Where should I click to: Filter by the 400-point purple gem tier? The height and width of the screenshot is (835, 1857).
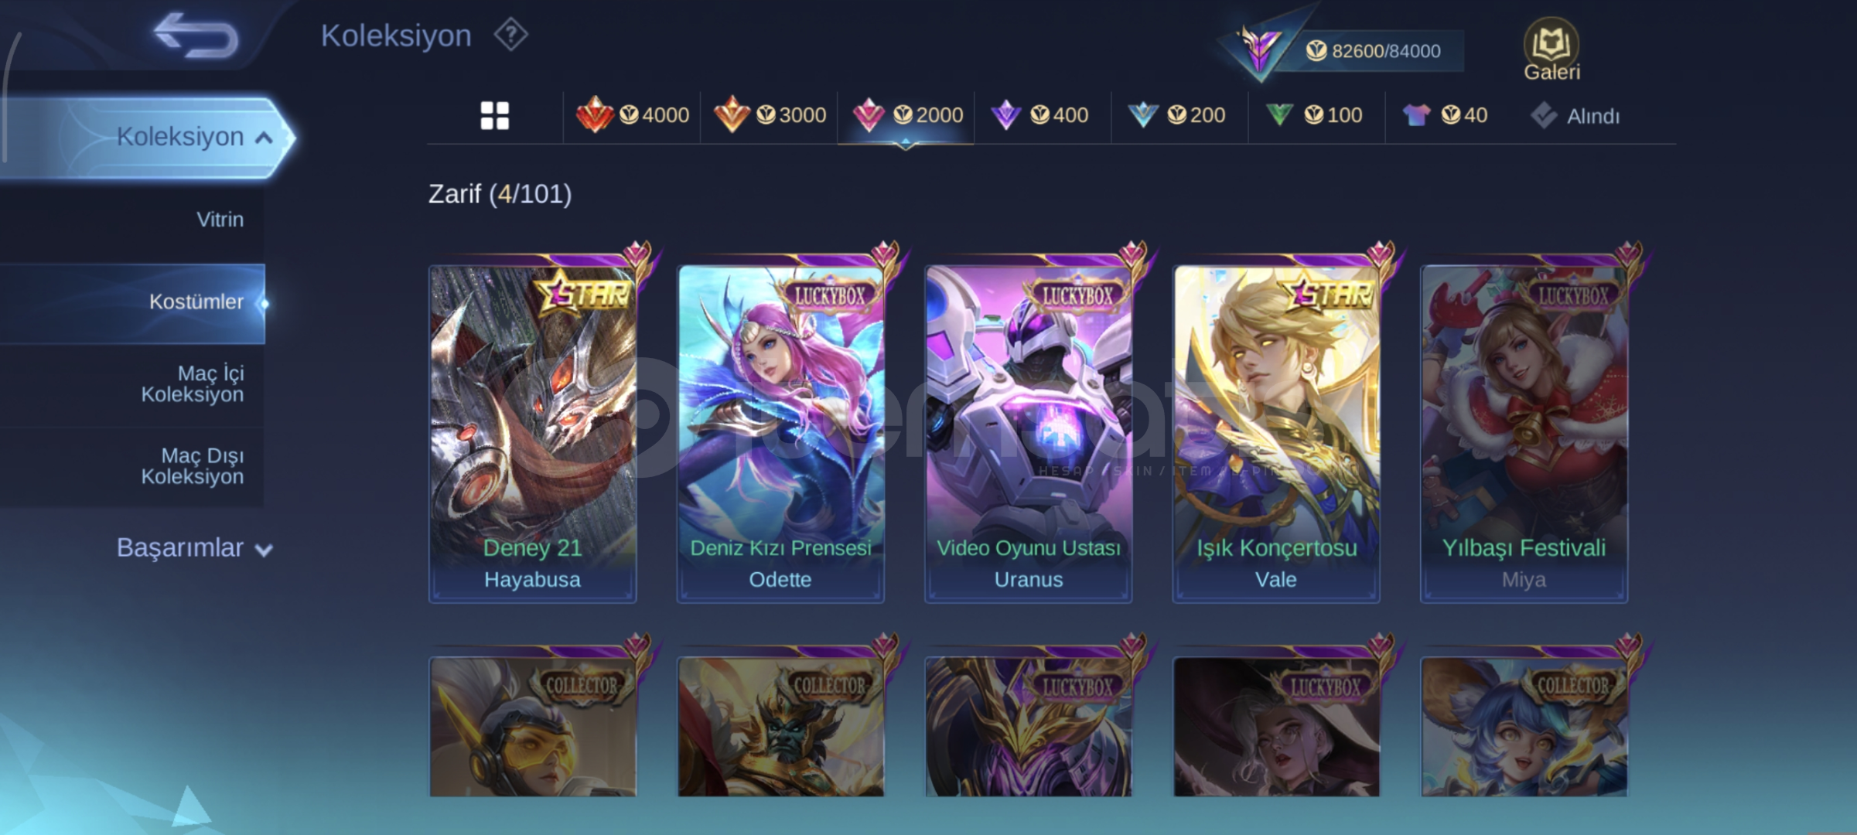click(1039, 115)
